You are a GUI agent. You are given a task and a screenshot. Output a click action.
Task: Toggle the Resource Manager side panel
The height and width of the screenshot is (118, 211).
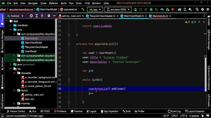pos(2,41)
